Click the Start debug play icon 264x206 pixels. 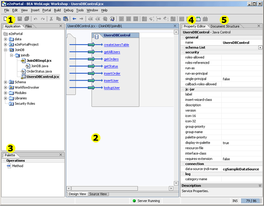[121, 19]
